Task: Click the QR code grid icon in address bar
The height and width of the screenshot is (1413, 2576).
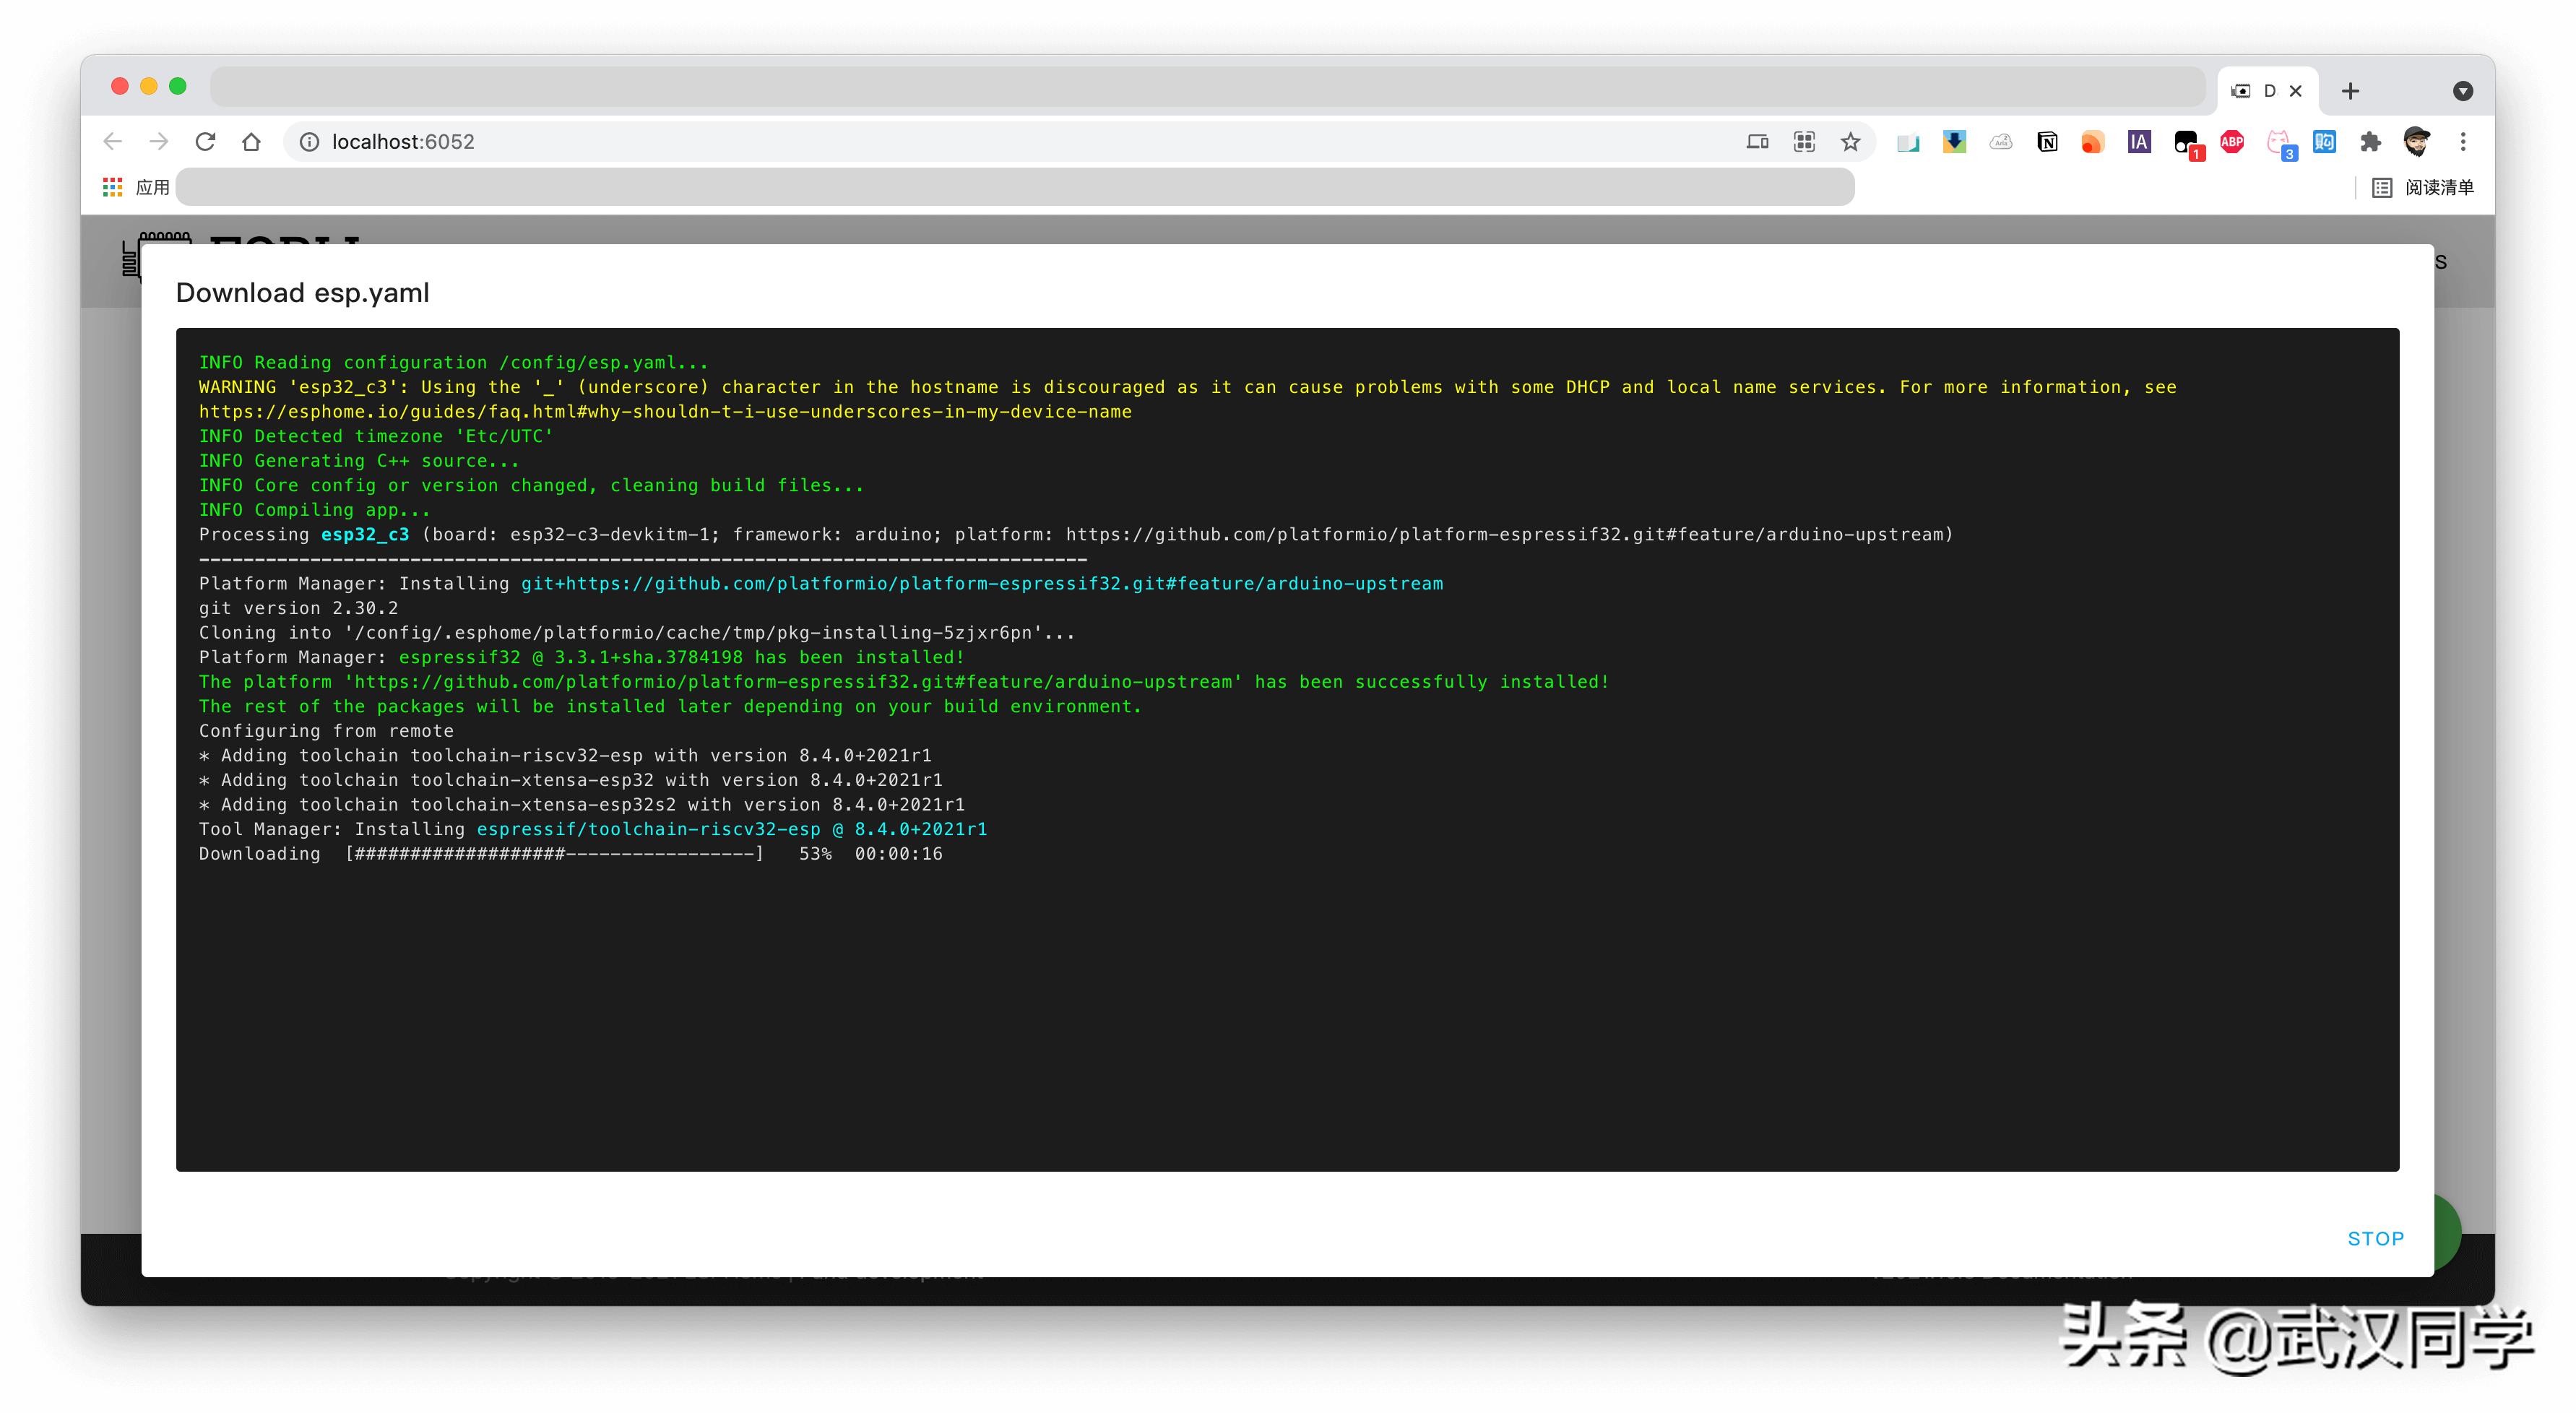Action: point(1804,142)
